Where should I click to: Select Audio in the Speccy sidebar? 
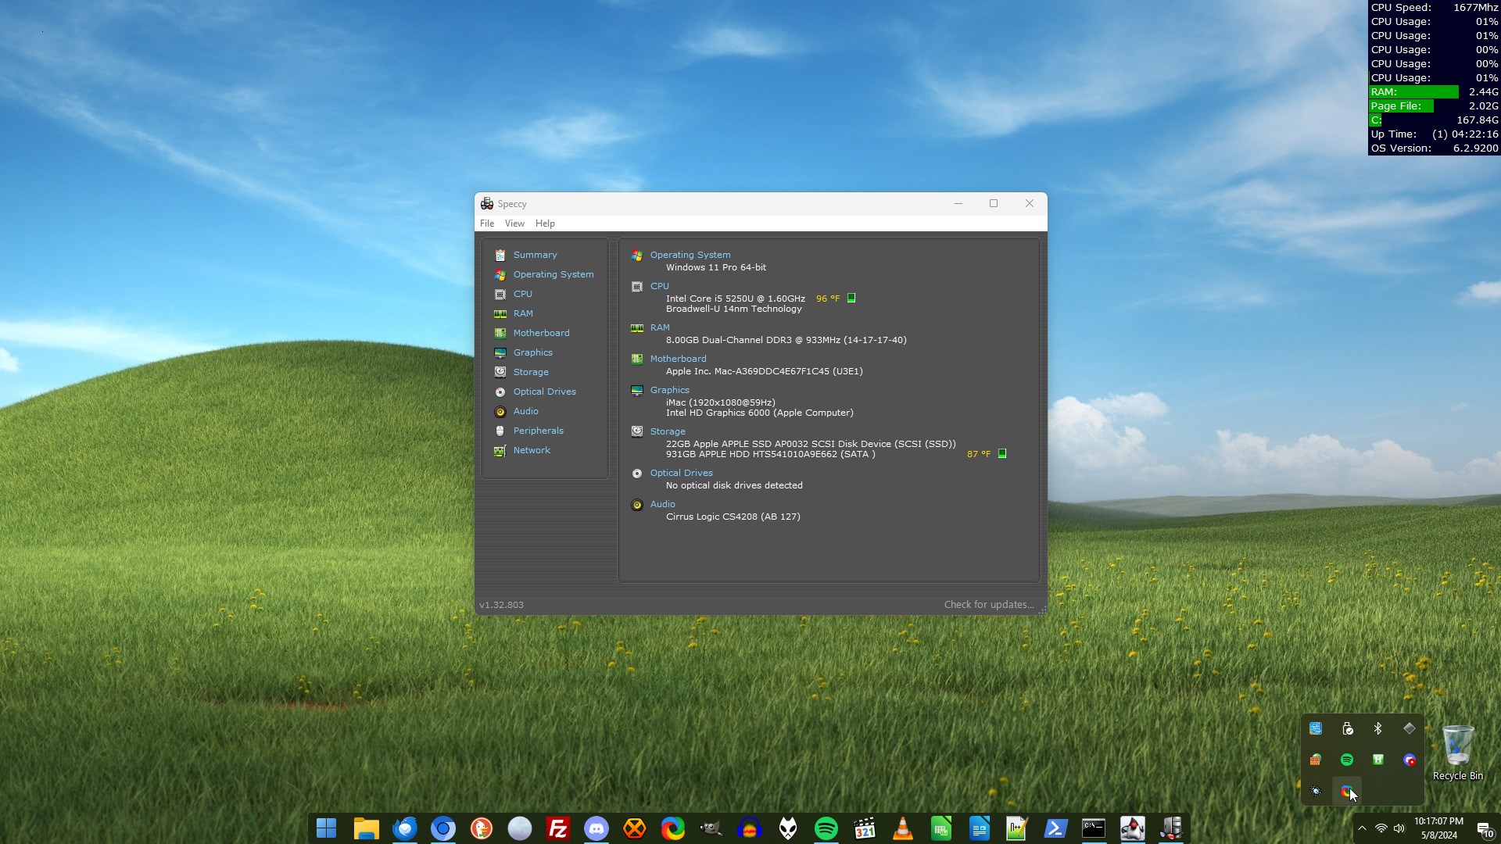[x=525, y=411]
